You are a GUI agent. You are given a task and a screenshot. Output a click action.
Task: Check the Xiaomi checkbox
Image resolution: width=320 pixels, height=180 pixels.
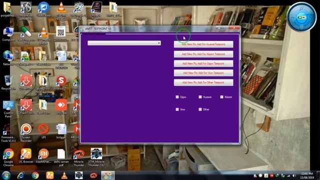[221, 97]
